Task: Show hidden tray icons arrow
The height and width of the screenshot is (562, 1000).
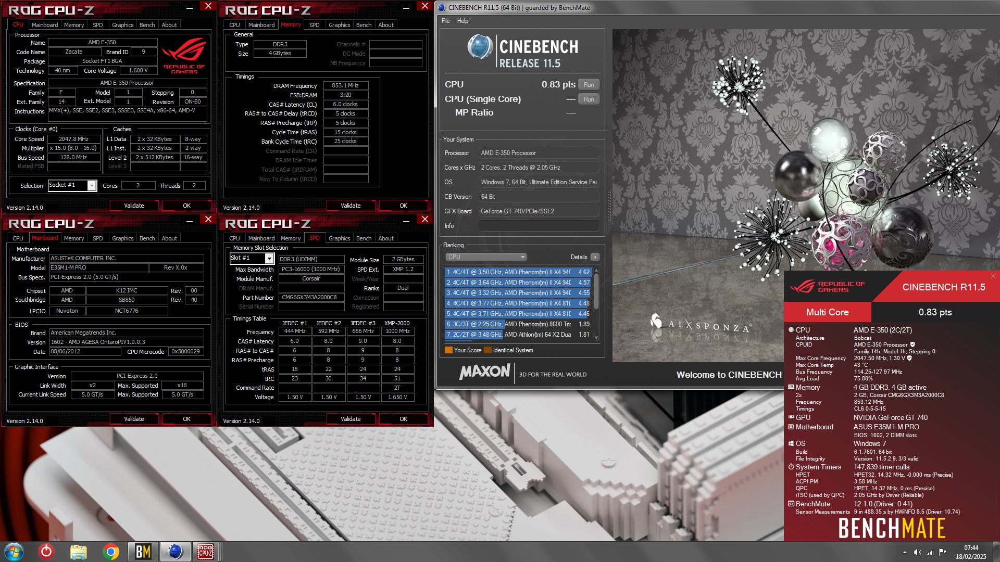Action: click(905, 552)
